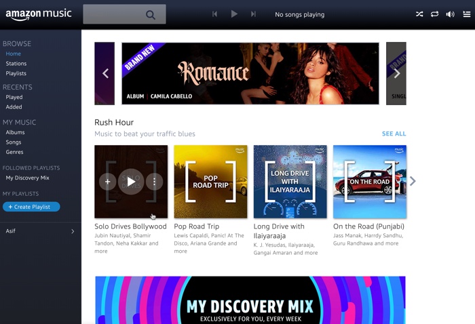
Task: Click the search magnifier icon
Action: 151,14
